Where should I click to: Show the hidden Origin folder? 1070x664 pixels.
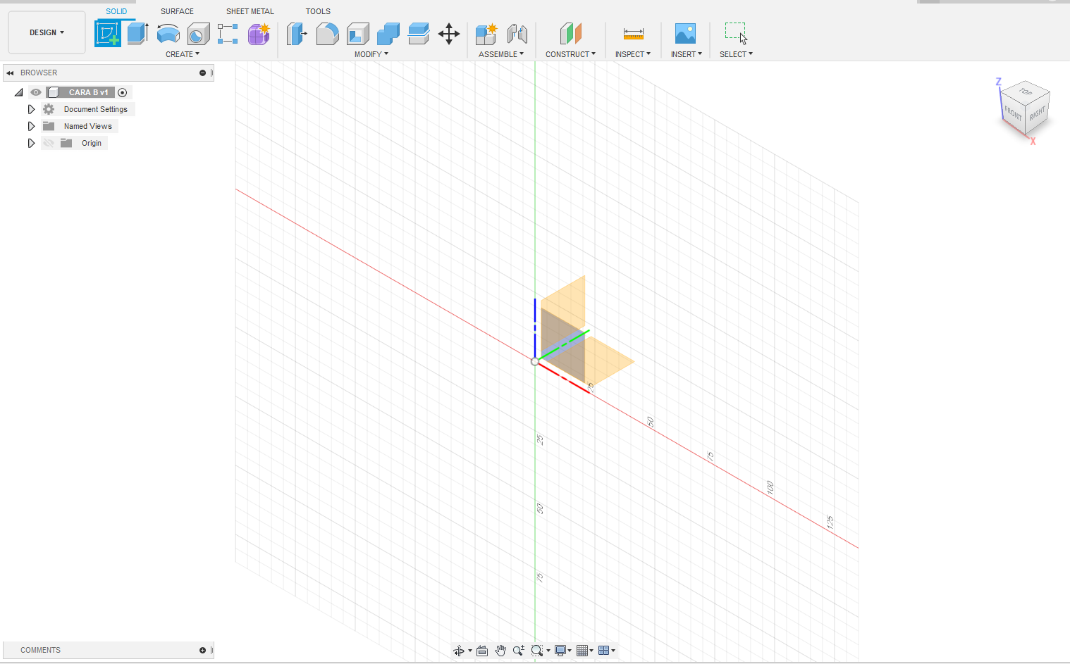(x=49, y=143)
